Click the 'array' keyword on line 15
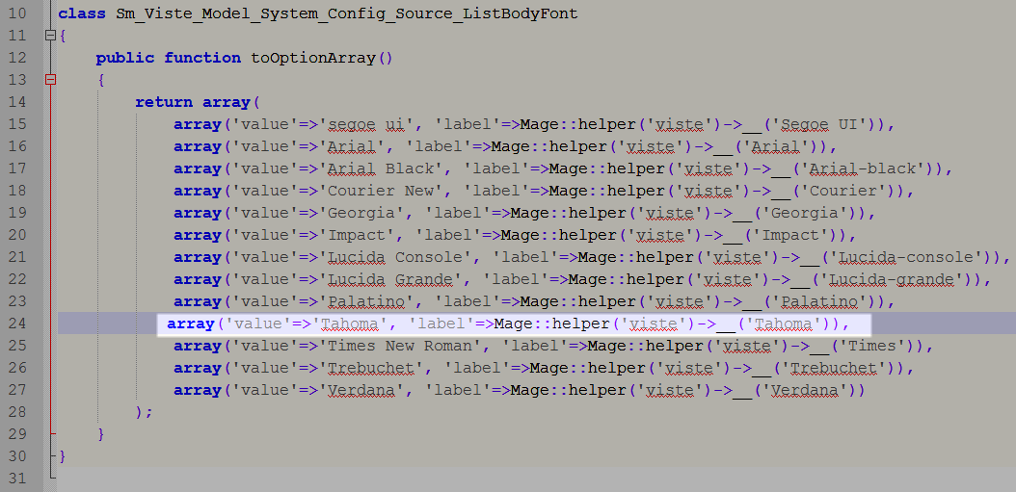The image size is (1016, 492). (198, 124)
